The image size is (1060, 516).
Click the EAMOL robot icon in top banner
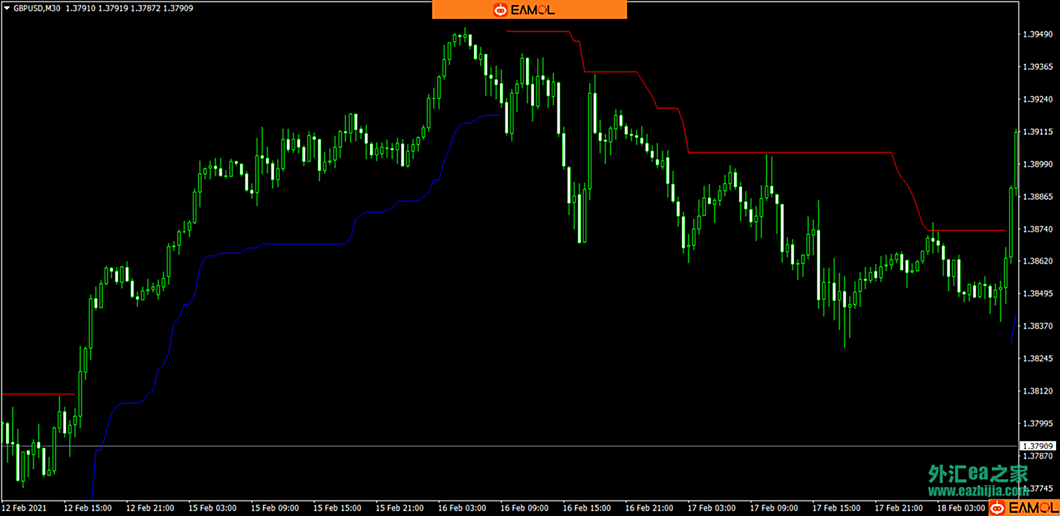pos(500,10)
